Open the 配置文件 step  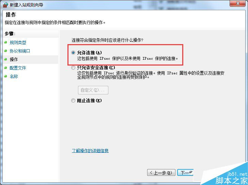click(18, 68)
